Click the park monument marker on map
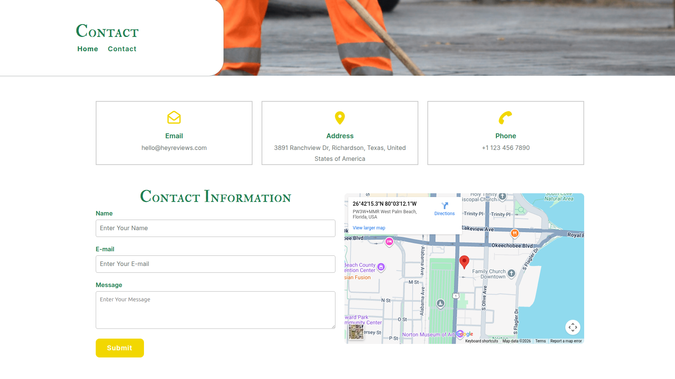This screenshot has width=675, height=379. [440, 303]
